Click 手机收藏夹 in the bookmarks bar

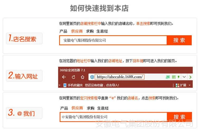click(x=75, y=85)
